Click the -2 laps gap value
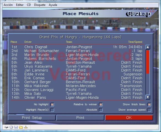The image size is (161, 132). click(136, 55)
